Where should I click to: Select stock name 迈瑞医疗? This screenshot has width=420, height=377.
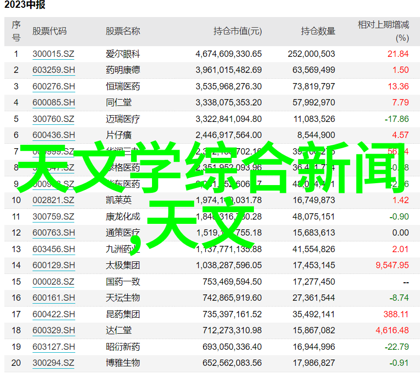coord(123,119)
